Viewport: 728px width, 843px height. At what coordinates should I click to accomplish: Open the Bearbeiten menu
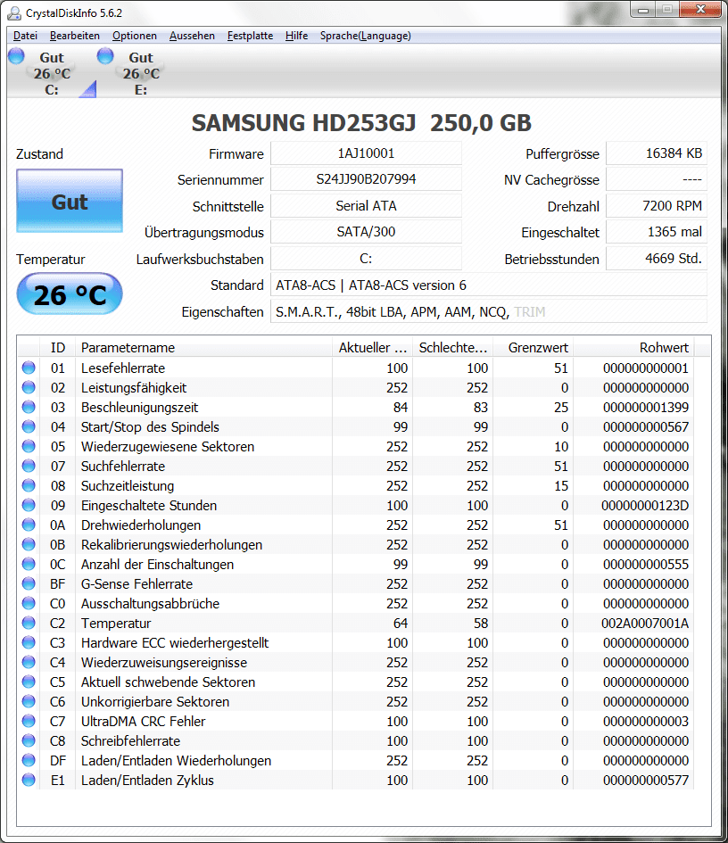(x=75, y=36)
